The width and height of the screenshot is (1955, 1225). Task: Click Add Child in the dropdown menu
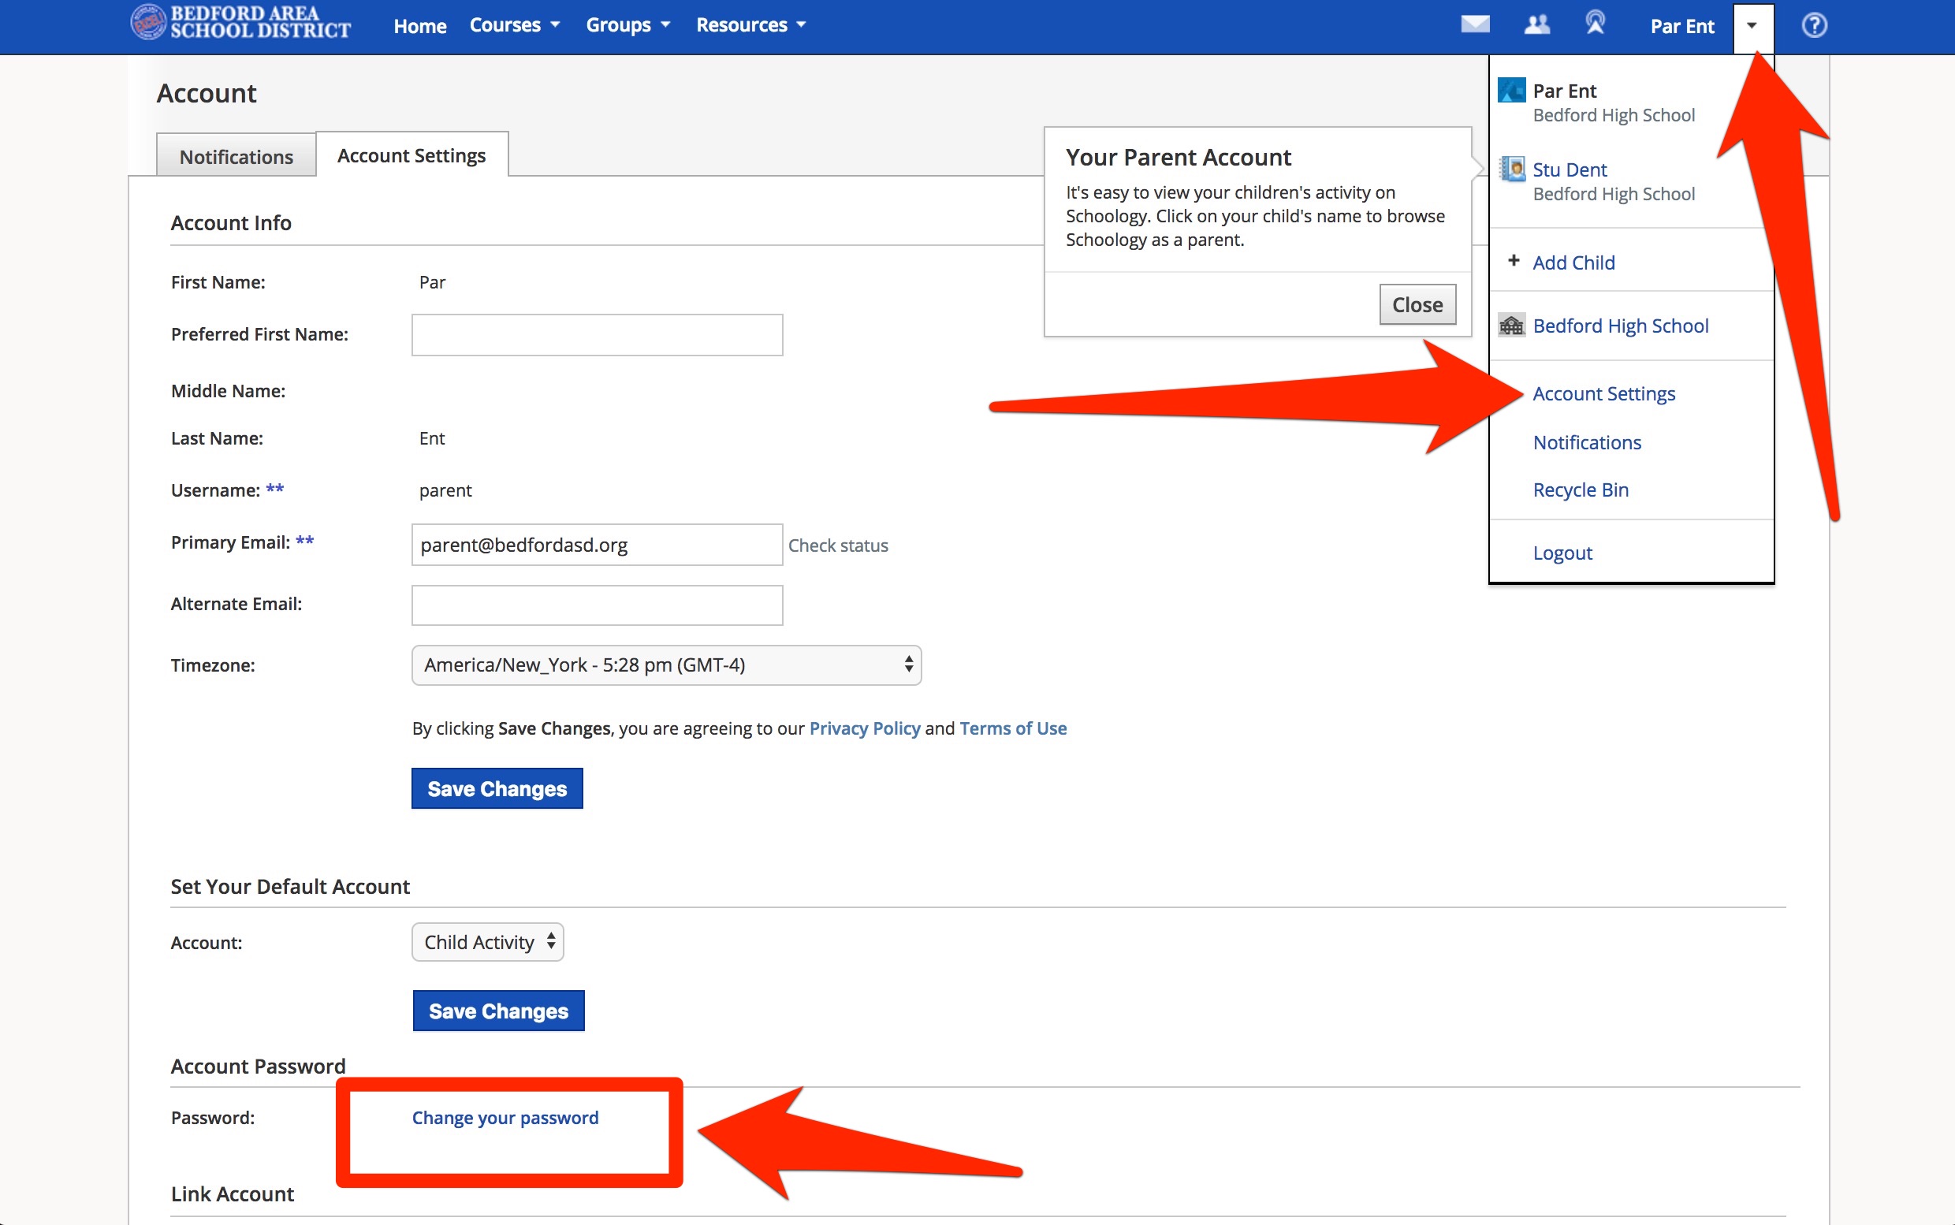[1573, 262]
